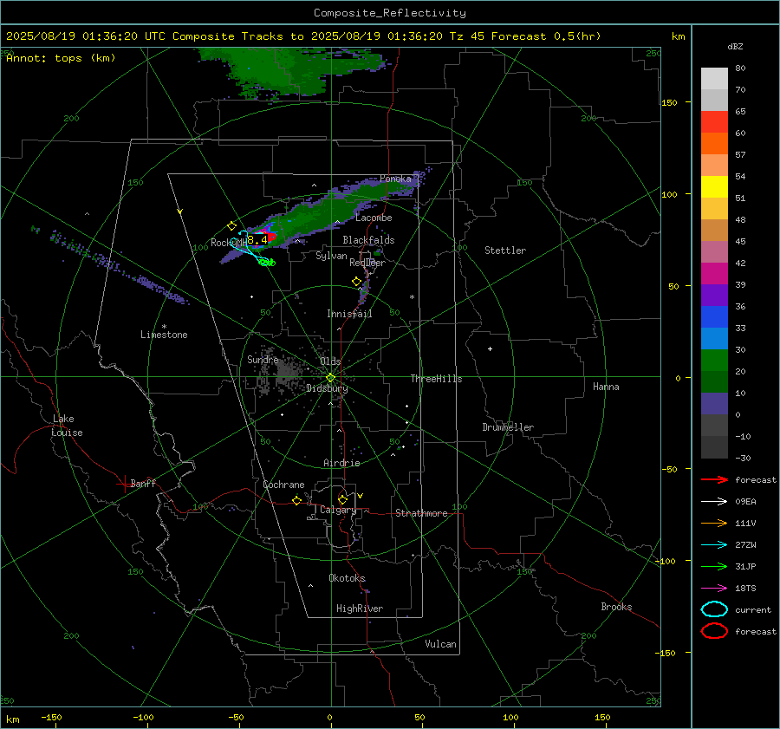The height and width of the screenshot is (729, 780).
Task: Select the white 09EA track arrow
Action: tap(714, 502)
